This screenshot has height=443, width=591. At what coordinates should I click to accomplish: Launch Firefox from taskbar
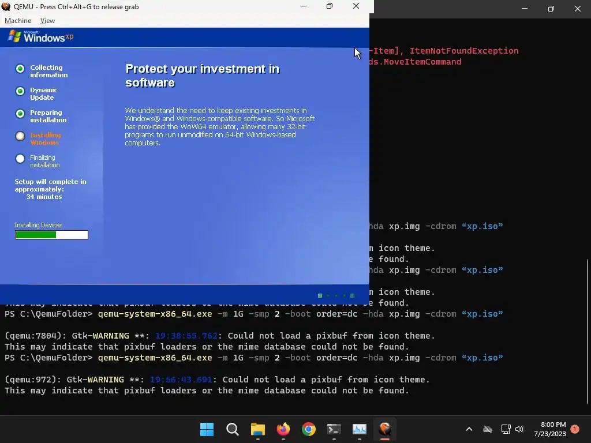[283, 429]
